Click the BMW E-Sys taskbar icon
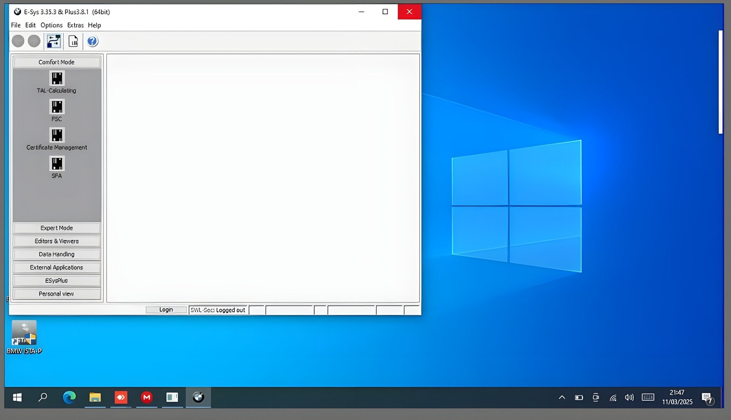The width and height of the screenshot is (731, 420). tap(198, 397)
